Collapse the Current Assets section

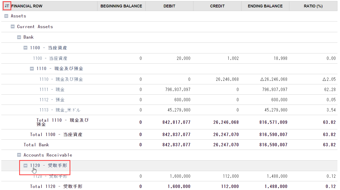(x=13, y=27)
